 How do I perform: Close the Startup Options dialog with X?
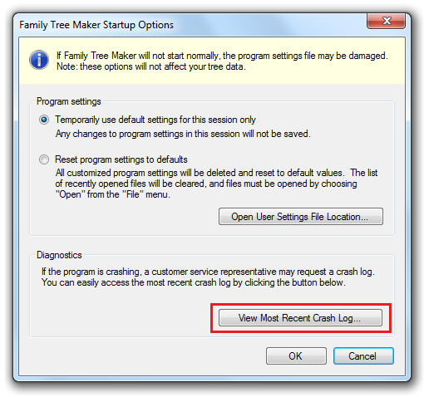point(386,21)
